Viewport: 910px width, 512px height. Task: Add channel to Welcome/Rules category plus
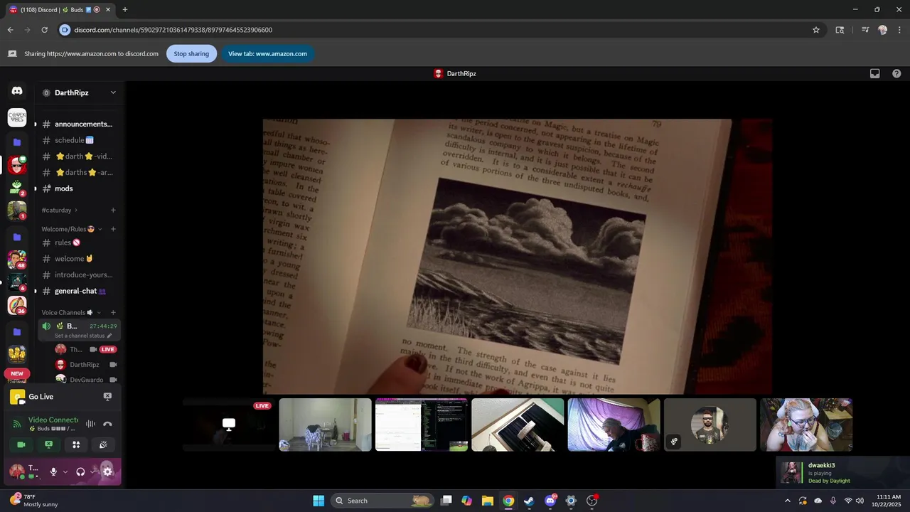point(113,229)
